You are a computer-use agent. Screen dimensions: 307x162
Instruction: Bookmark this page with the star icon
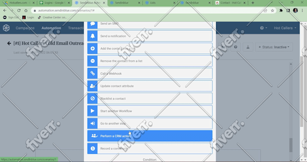[x=272, y=10]
